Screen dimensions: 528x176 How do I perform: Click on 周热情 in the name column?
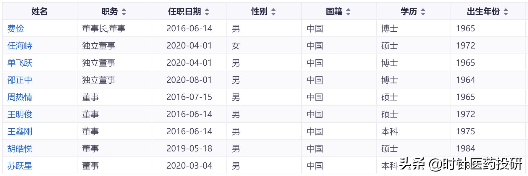point(20,97)
